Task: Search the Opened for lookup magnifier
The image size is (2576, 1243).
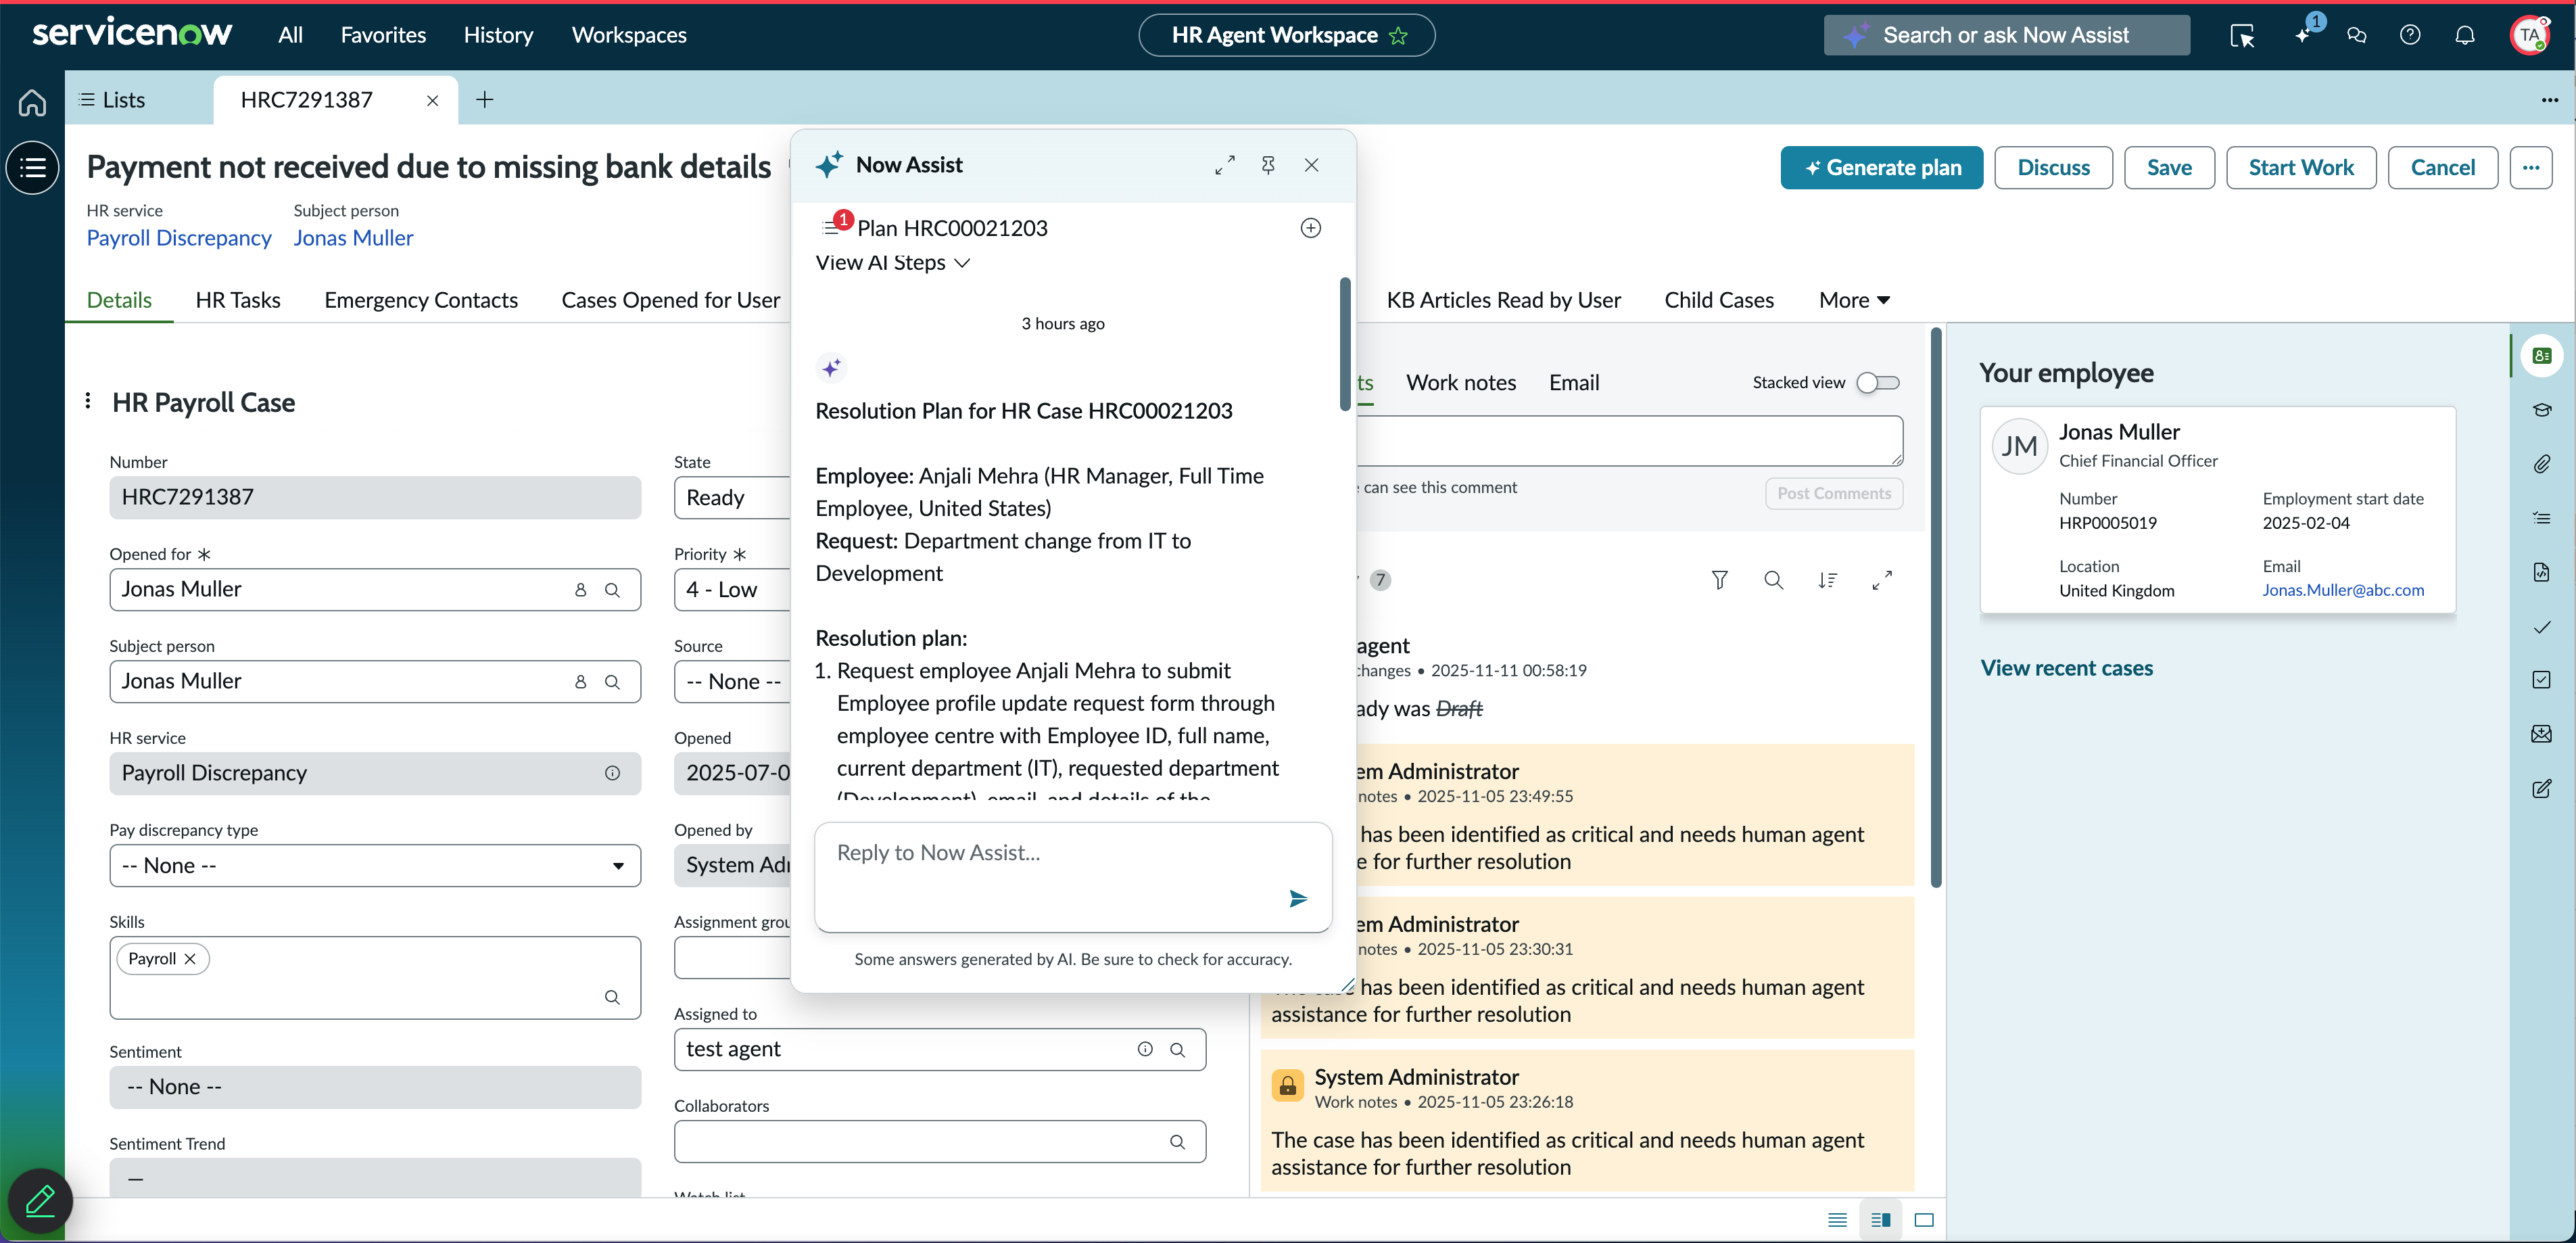Action: [613, 590]
